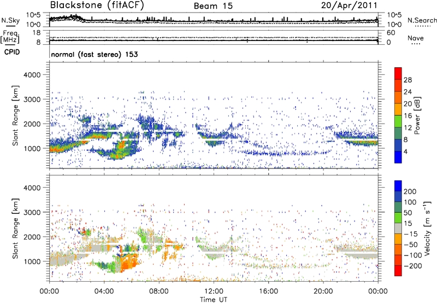Click the '08:00' time axis label
This screenshot has width=437, height=303.
click(159, 292)
